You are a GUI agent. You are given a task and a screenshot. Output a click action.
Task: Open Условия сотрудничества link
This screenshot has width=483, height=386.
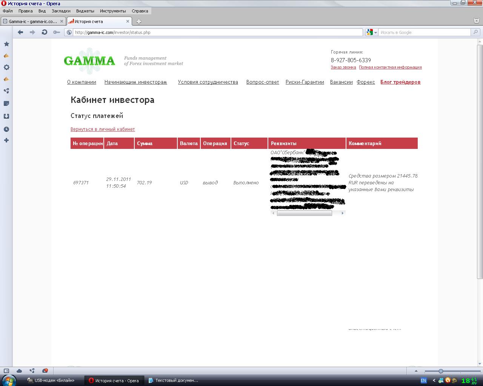pos(208,82)
